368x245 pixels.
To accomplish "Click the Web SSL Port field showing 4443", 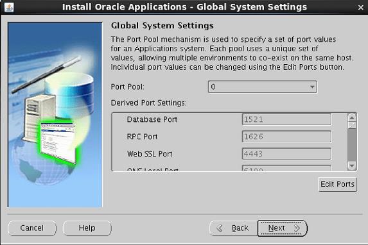I will (286, 154).
